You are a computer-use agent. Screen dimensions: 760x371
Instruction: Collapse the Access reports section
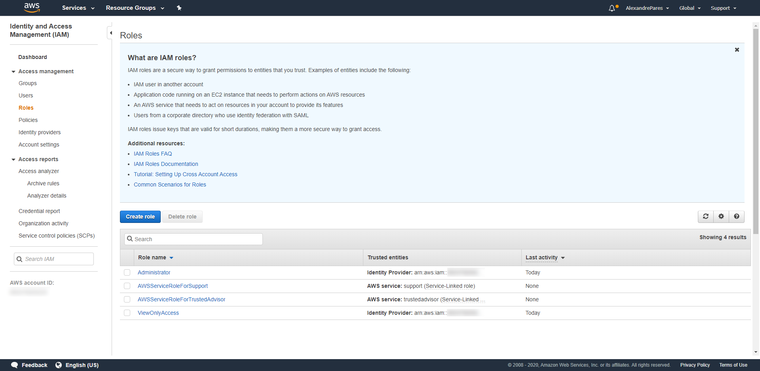pos(13,160)
